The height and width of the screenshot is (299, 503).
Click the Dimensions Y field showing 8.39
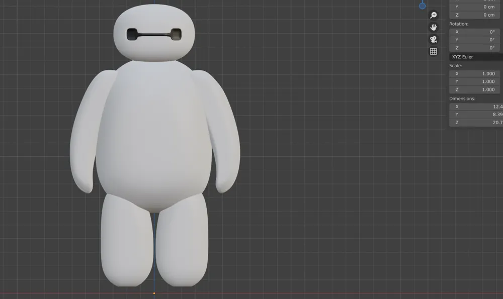[x=476, y=115]
